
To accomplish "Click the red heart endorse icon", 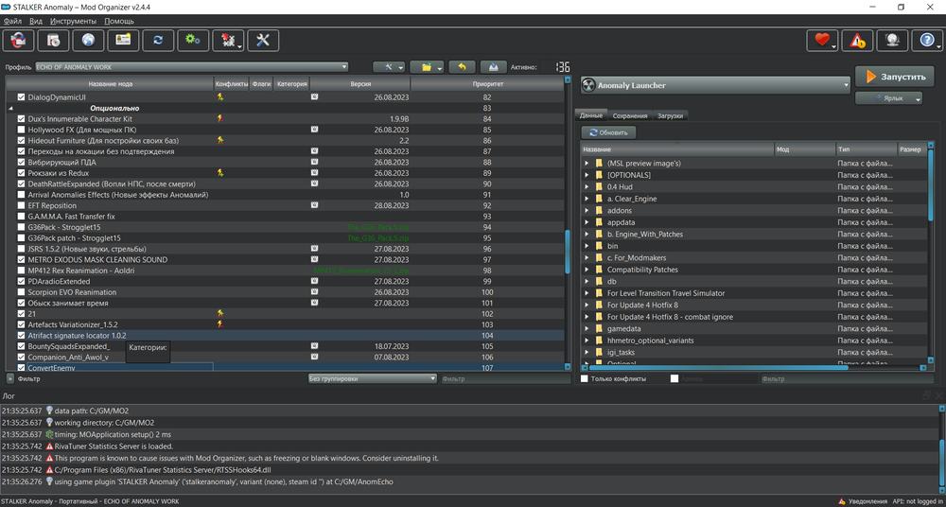I will [821, 40].
